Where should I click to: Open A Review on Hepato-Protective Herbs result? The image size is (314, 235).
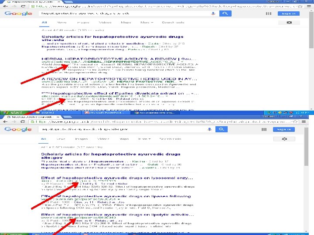tap(119, 79)
